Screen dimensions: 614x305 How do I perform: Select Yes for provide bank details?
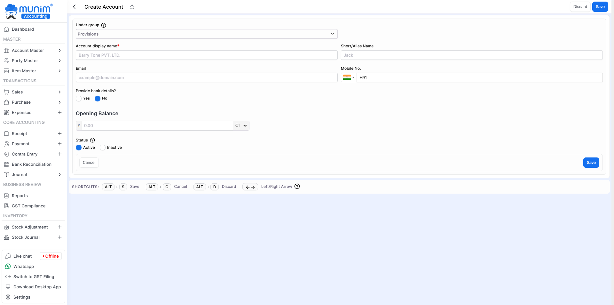tap(79, 99)
